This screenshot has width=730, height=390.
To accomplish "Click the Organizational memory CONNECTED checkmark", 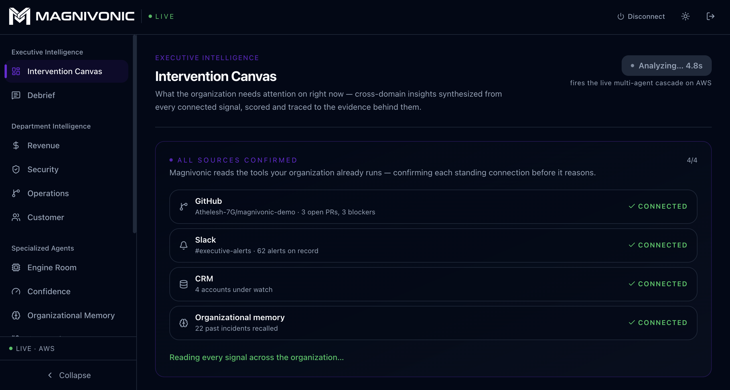I will pos(632,322).
